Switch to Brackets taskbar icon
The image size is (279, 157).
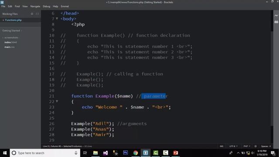click(146, 153)
